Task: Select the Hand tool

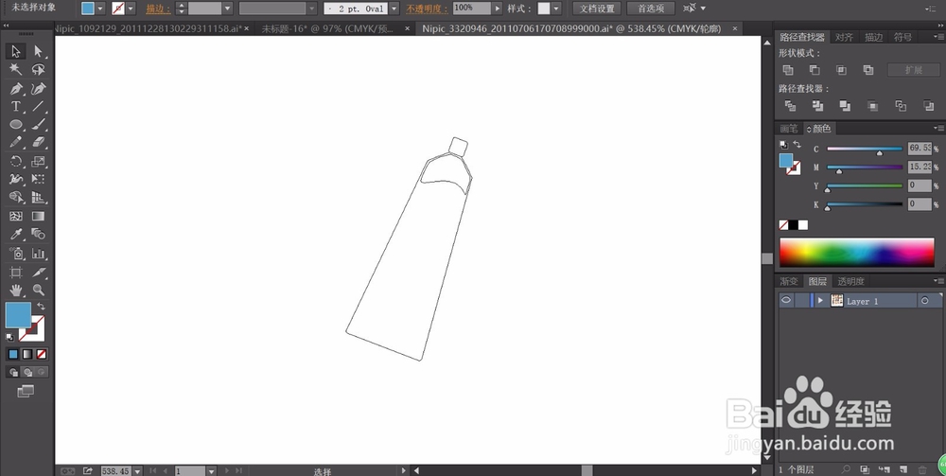Action: (x=16, y=291)
